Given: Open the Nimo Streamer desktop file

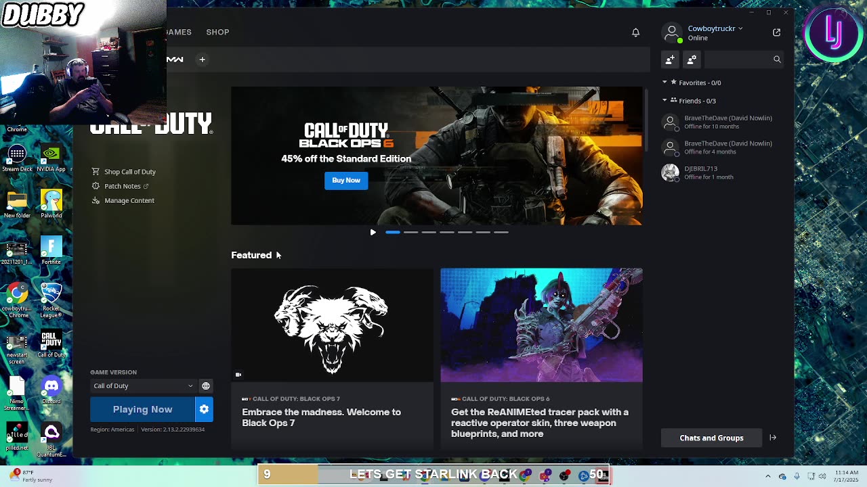Looking at the screenshot, I should pyautogui.click(x=17, y=394).
